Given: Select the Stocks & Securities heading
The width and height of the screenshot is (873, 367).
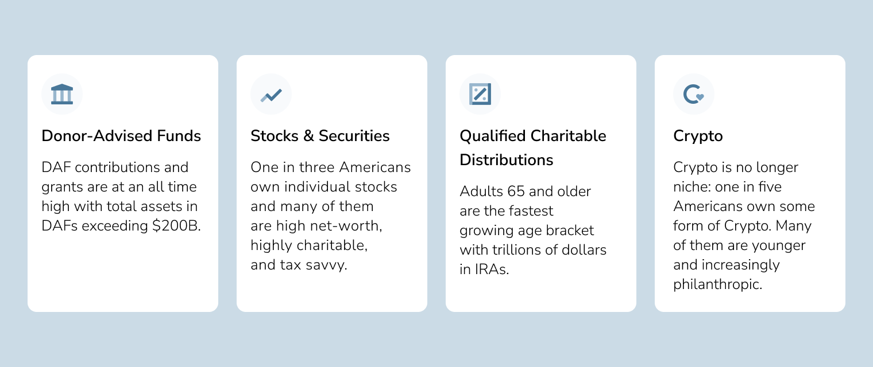Looking at the screenshot, I should 320,136.
